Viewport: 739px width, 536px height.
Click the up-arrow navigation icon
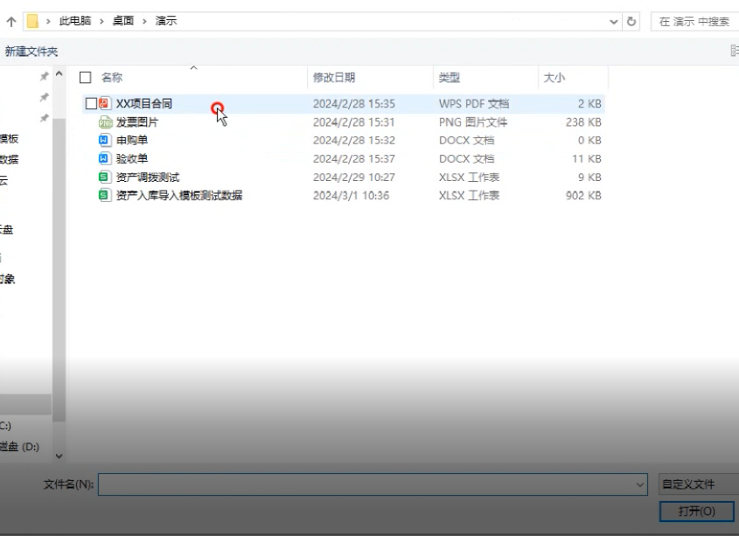click(x=11, y=21)
